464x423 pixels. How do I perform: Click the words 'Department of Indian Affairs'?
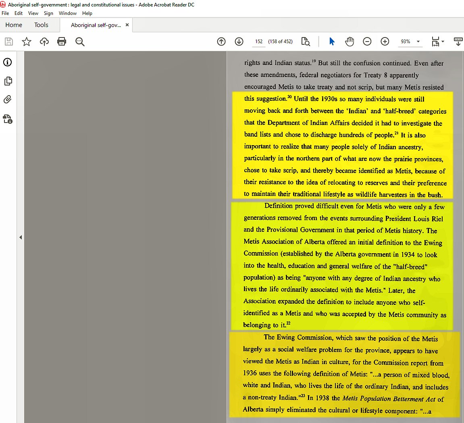[309, 123]
